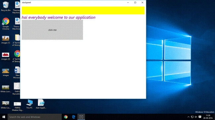
Task: Click the Search the web and Windows box
Action: click(34, 117)
